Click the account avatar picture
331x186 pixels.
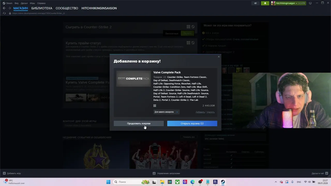[273, 3]
